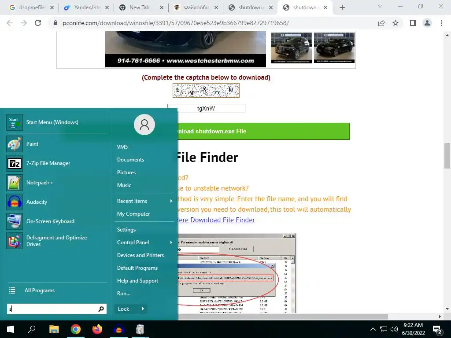The image size is (451, 338).
Task: Switch to the Yandex.Internet tab
Action: tap(86, 8)
